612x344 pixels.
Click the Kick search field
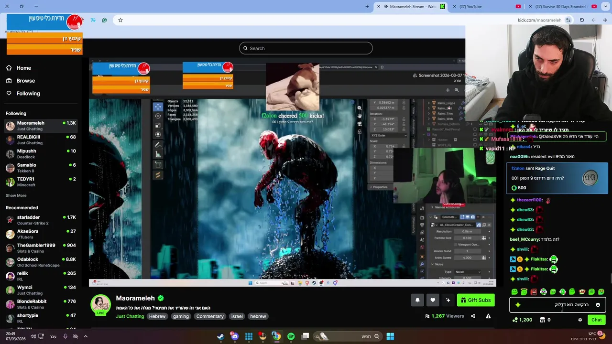[x=306, y=48]
